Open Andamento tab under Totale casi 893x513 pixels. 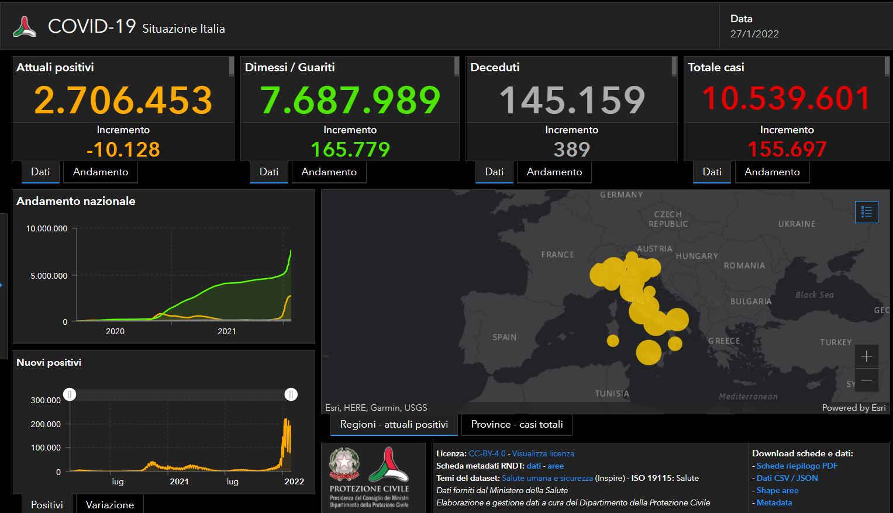click(x=771, y=172)
